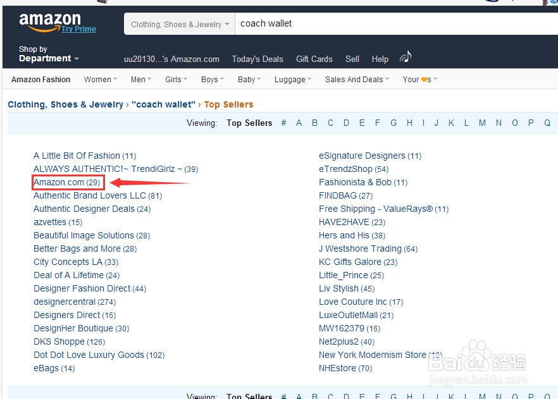Screen dimensions: 558x399
Task: Open seller Liv Stylish
Action: pos(347,288)
